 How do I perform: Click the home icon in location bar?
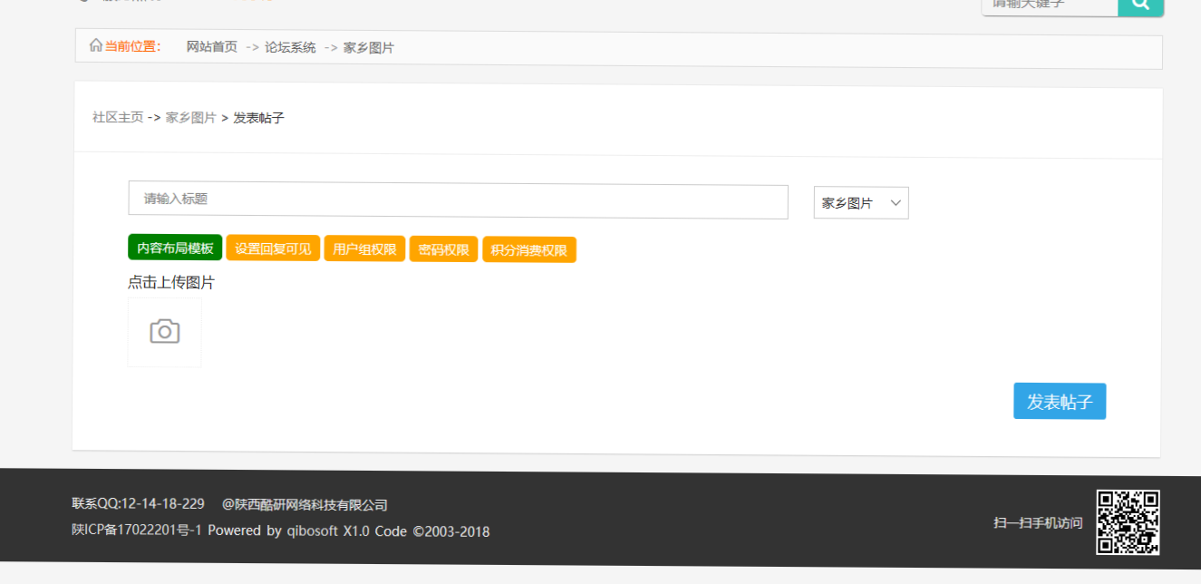pos(96,45)
